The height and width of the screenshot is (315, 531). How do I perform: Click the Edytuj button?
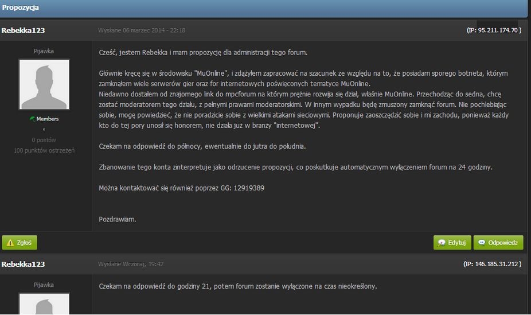(452, 243)
